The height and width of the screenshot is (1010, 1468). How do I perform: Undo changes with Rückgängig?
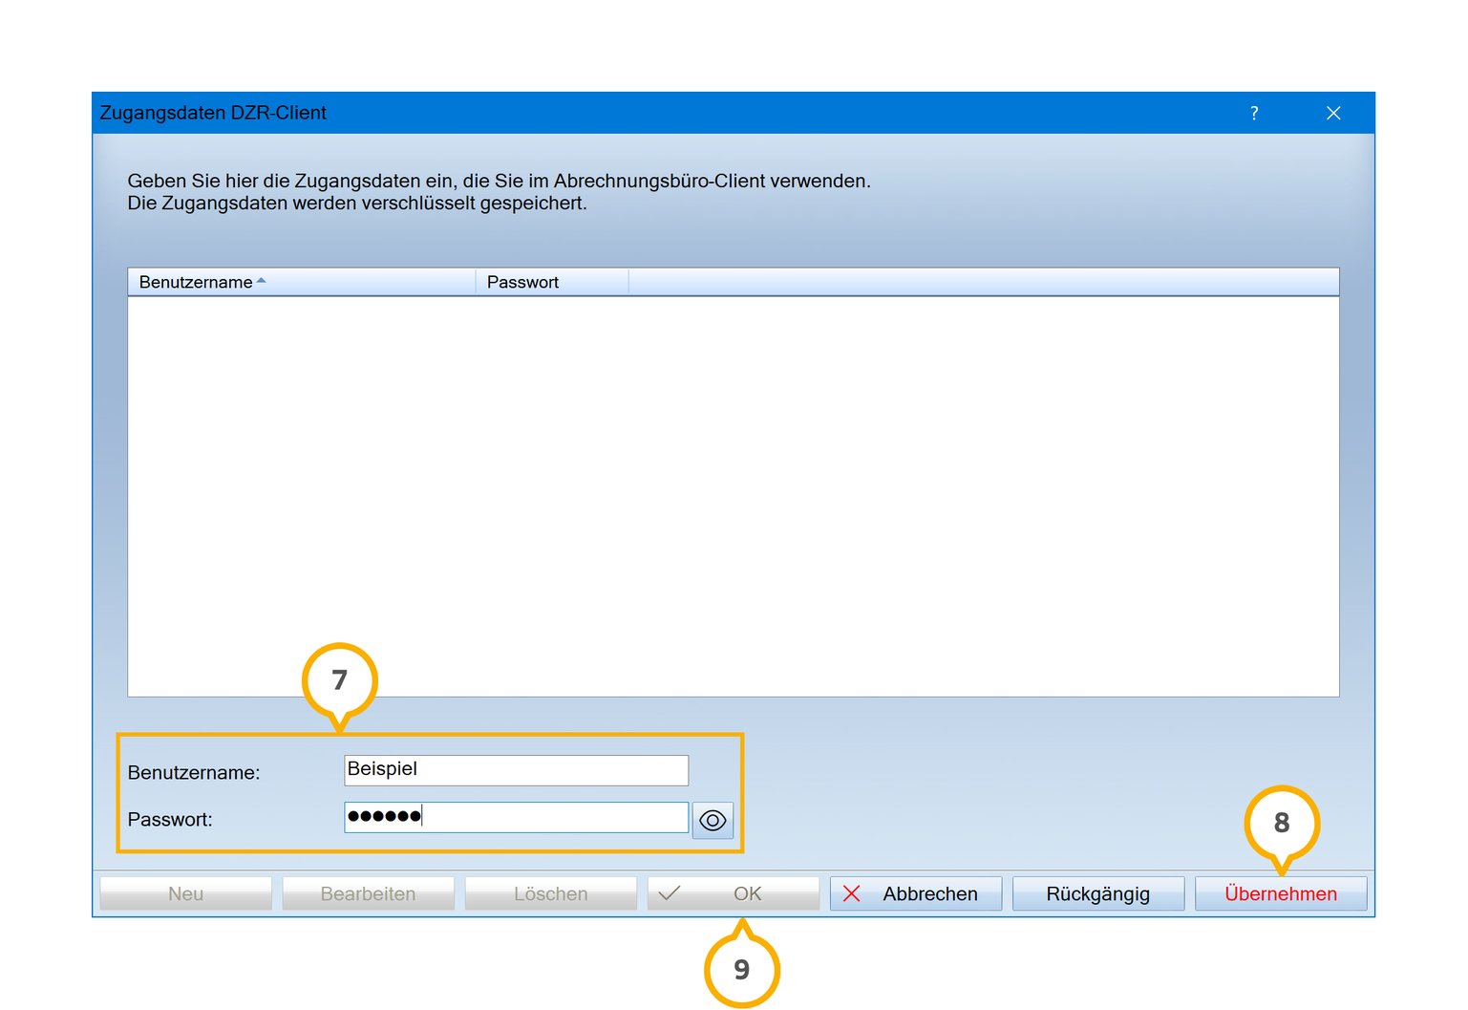point(1097,893)
